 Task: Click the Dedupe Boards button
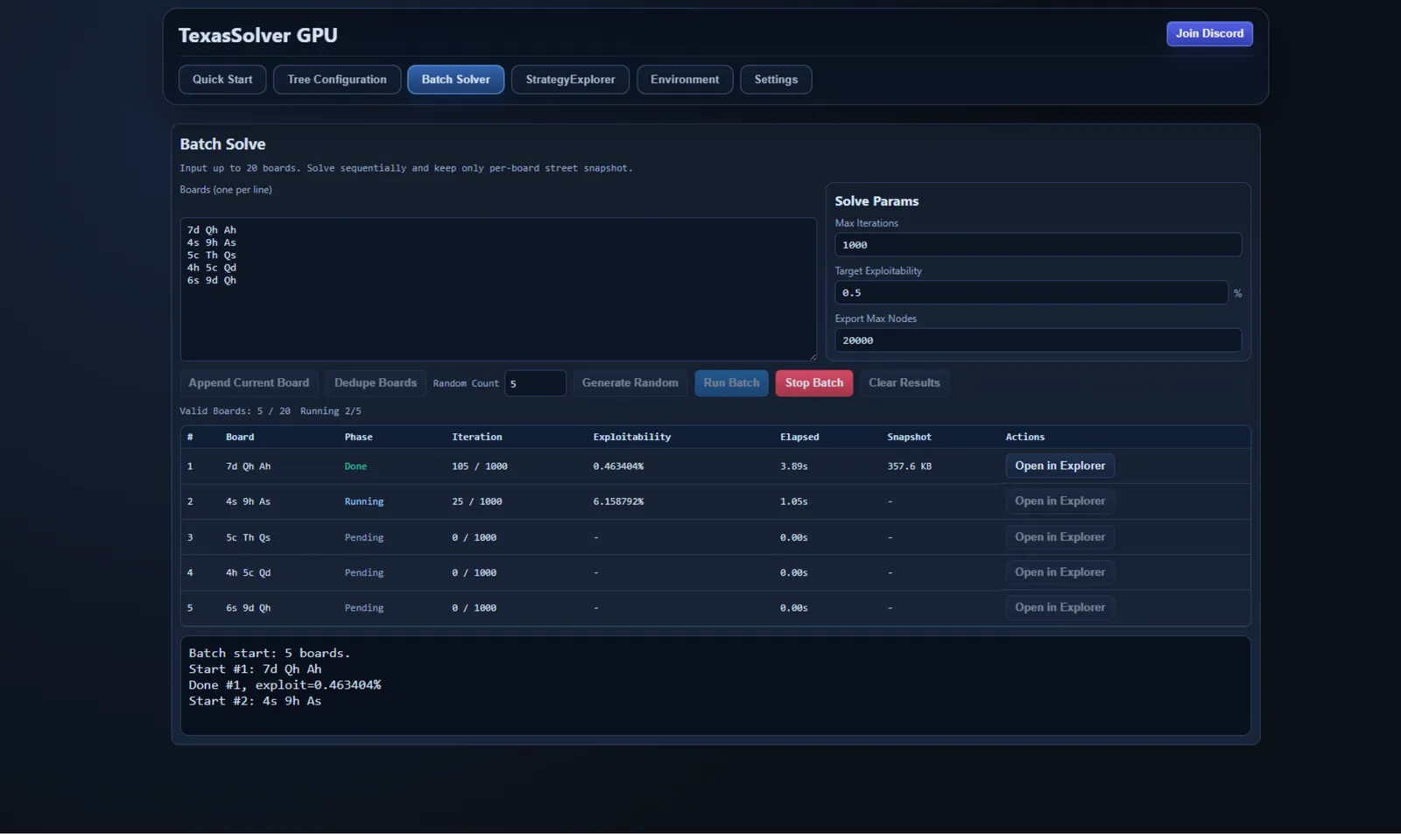pyautogui.click(x=375, y=383)
